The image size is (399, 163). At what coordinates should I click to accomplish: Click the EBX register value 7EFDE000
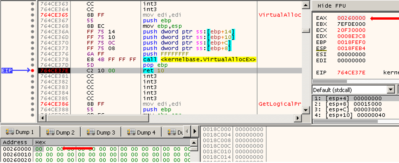point(352,24)
